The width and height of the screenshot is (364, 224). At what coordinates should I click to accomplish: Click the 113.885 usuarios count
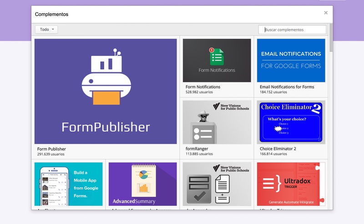199,154
